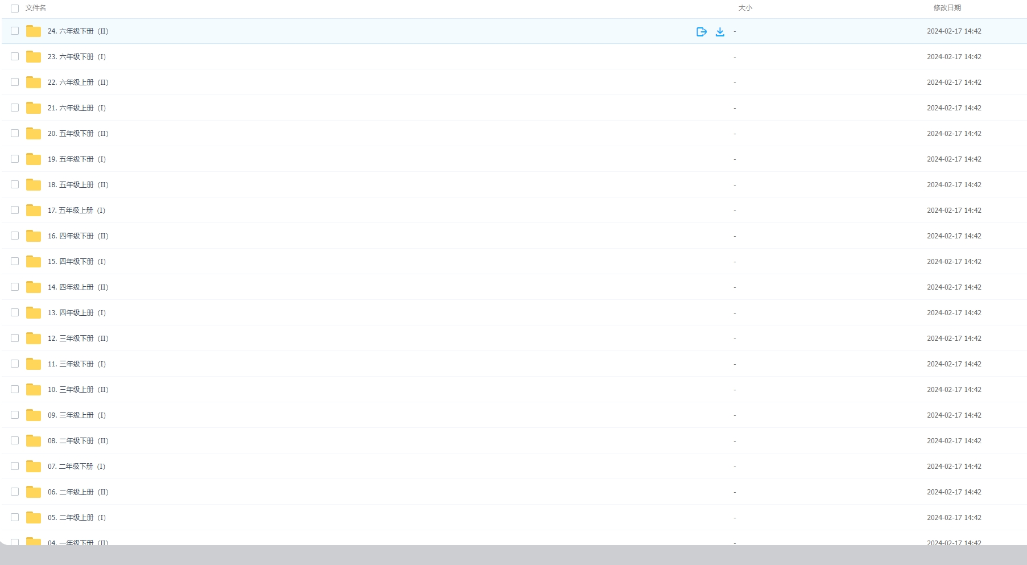The height and width of the screenshot is (565, 1027).
Task: Open folder icon of 14. 四年级上册 (II)
Action: (x=34, y=287)
